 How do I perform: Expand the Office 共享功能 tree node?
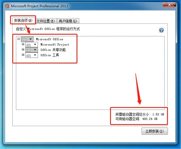[23, 49]
